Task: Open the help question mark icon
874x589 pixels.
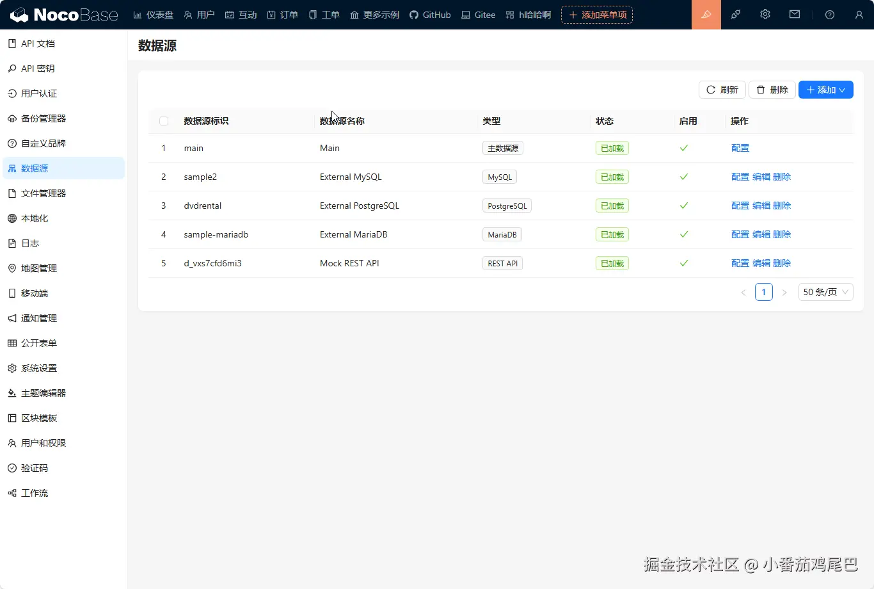Action: pyautogui.click(x=830, y=15)
